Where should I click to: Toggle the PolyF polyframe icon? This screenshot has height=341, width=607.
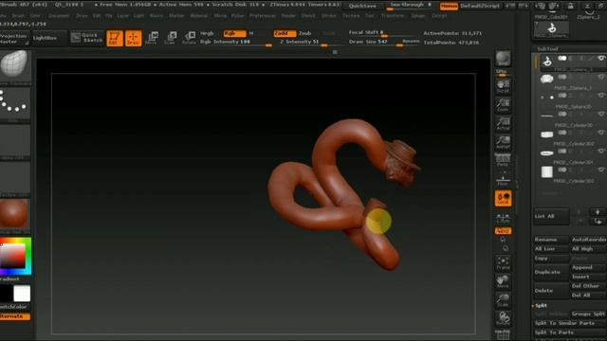504,334
